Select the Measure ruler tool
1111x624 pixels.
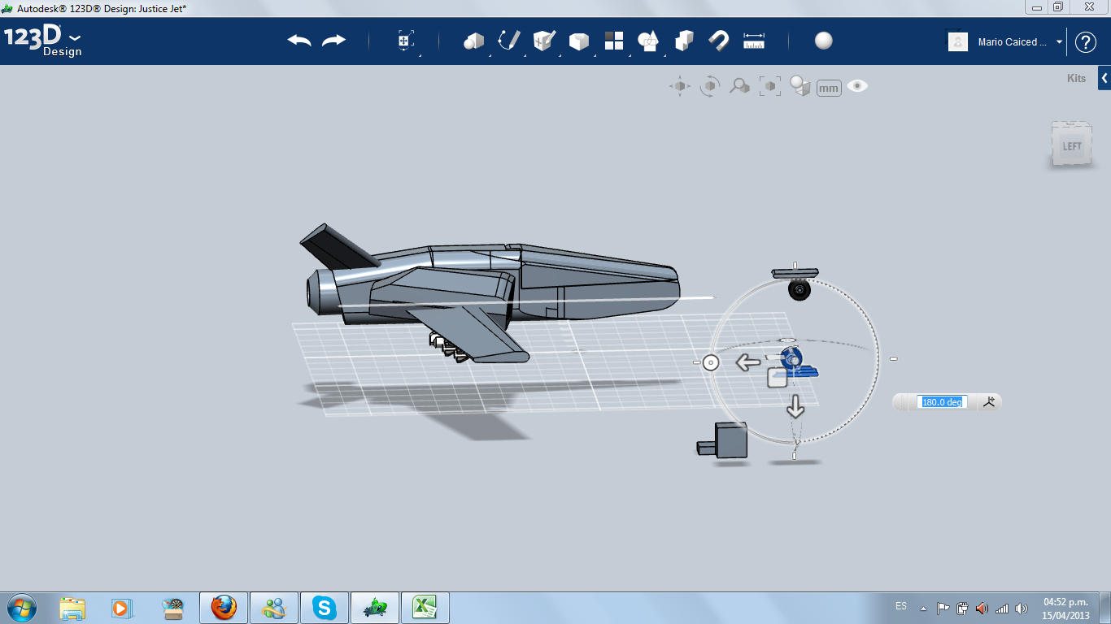click(754, 41)
